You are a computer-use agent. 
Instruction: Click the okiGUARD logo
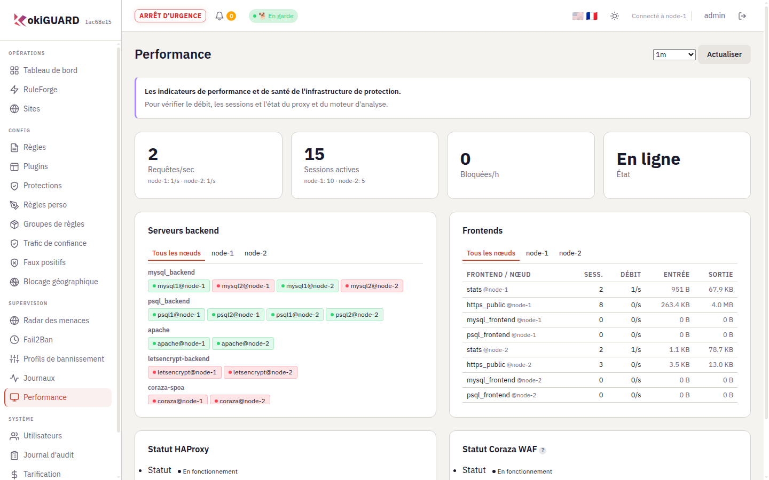(x=46, y=20)
